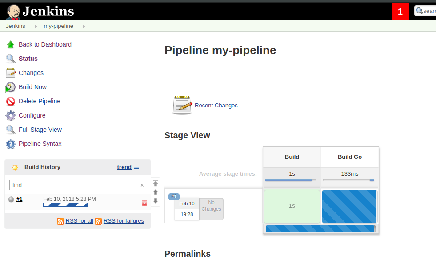Click the Pipeline my-pipeline heading
The height and width of the screenshot is (267, 436).
220,51
